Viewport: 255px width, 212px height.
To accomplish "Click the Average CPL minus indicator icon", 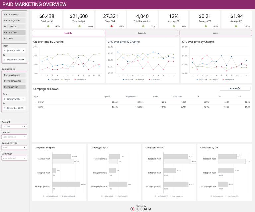I will click(x=238, y=26).
